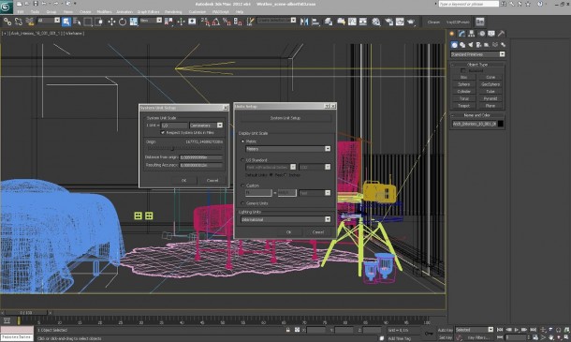Switch to the Hierarchy command panel
The height and width of the screenshot is (342, 571).
tap(472, 34)
